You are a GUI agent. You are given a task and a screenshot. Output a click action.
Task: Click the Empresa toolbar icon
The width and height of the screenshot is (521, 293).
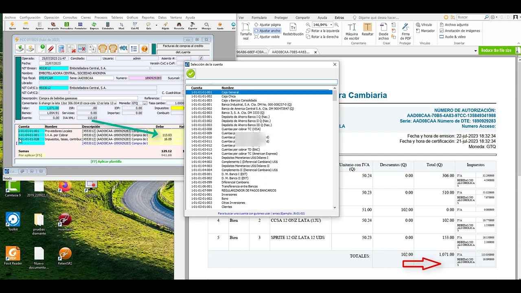[94, 26]
